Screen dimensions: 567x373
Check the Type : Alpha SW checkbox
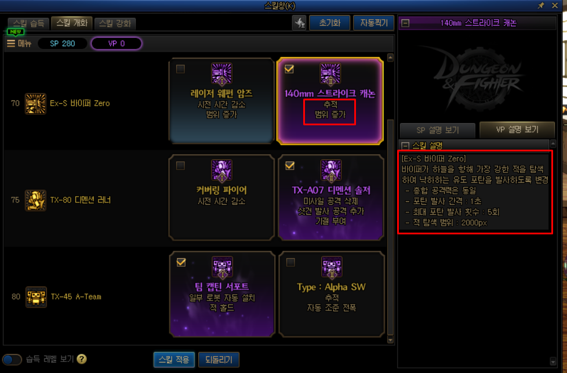pos(290,262)
